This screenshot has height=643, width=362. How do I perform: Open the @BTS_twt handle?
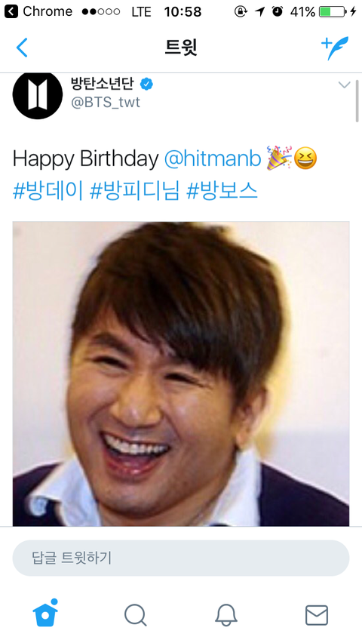click(x=106, y=103)
